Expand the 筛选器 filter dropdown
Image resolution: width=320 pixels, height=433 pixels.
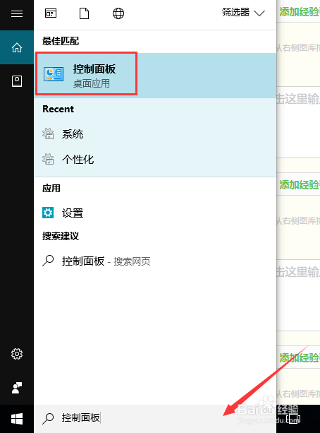click(243, 13)
